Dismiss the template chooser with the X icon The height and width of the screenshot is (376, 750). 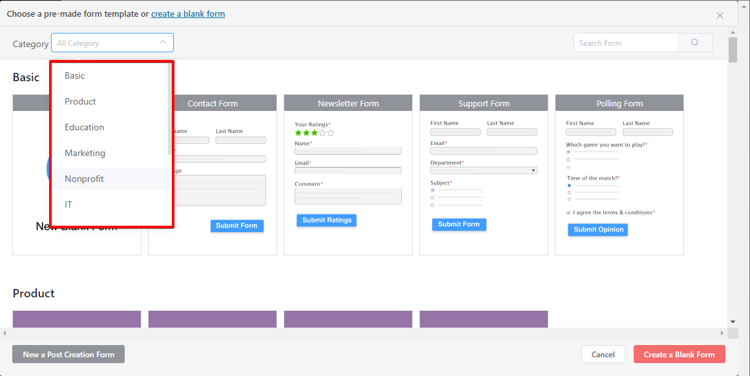pos(719,15)
